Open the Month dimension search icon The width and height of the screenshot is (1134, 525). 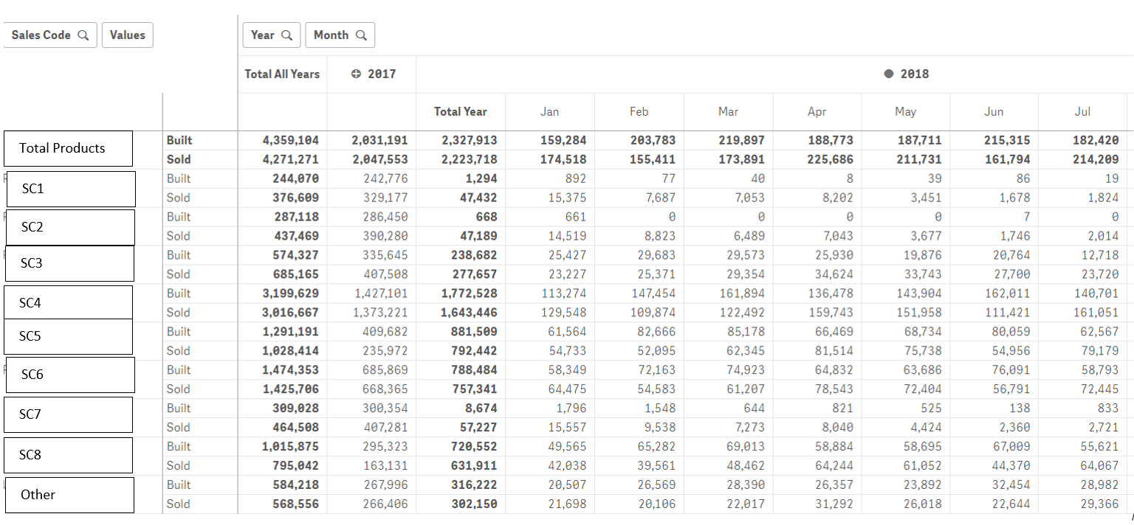(x=361, y=34)
